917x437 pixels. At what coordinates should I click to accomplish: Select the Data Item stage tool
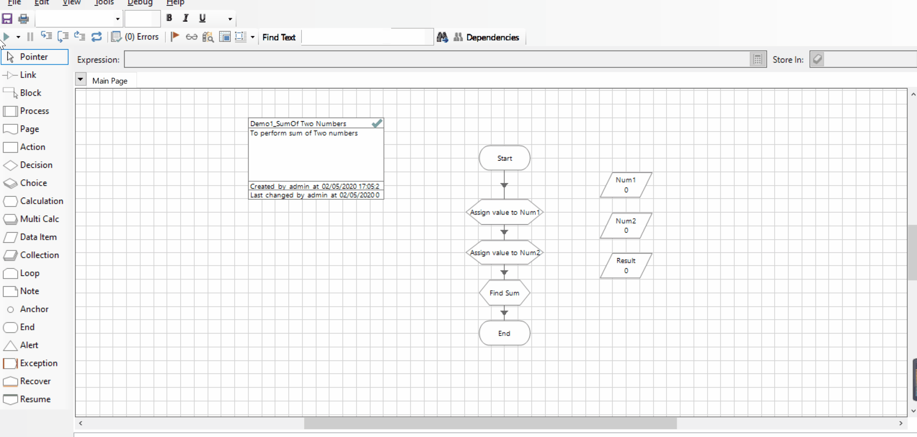pos(30,237)
